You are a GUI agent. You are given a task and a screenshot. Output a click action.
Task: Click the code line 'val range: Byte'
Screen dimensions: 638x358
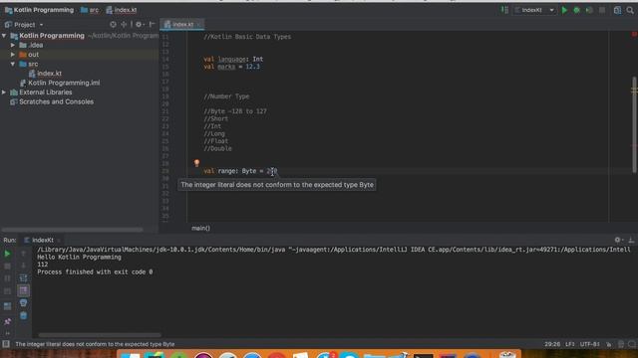tap(240, 171)
